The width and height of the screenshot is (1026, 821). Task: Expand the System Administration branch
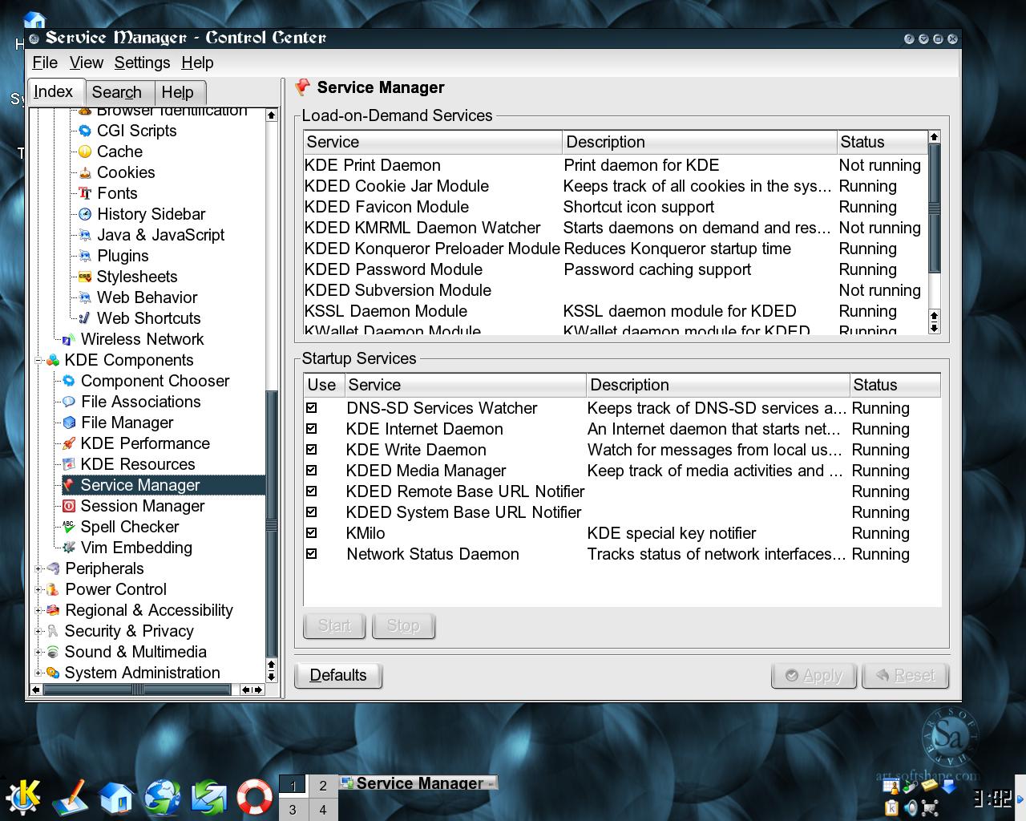click(x=38, y=673)
